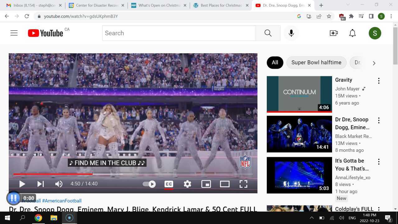Toggle closed captions off
This screenshot has width=398, height=224.
[x=169, y=184]
